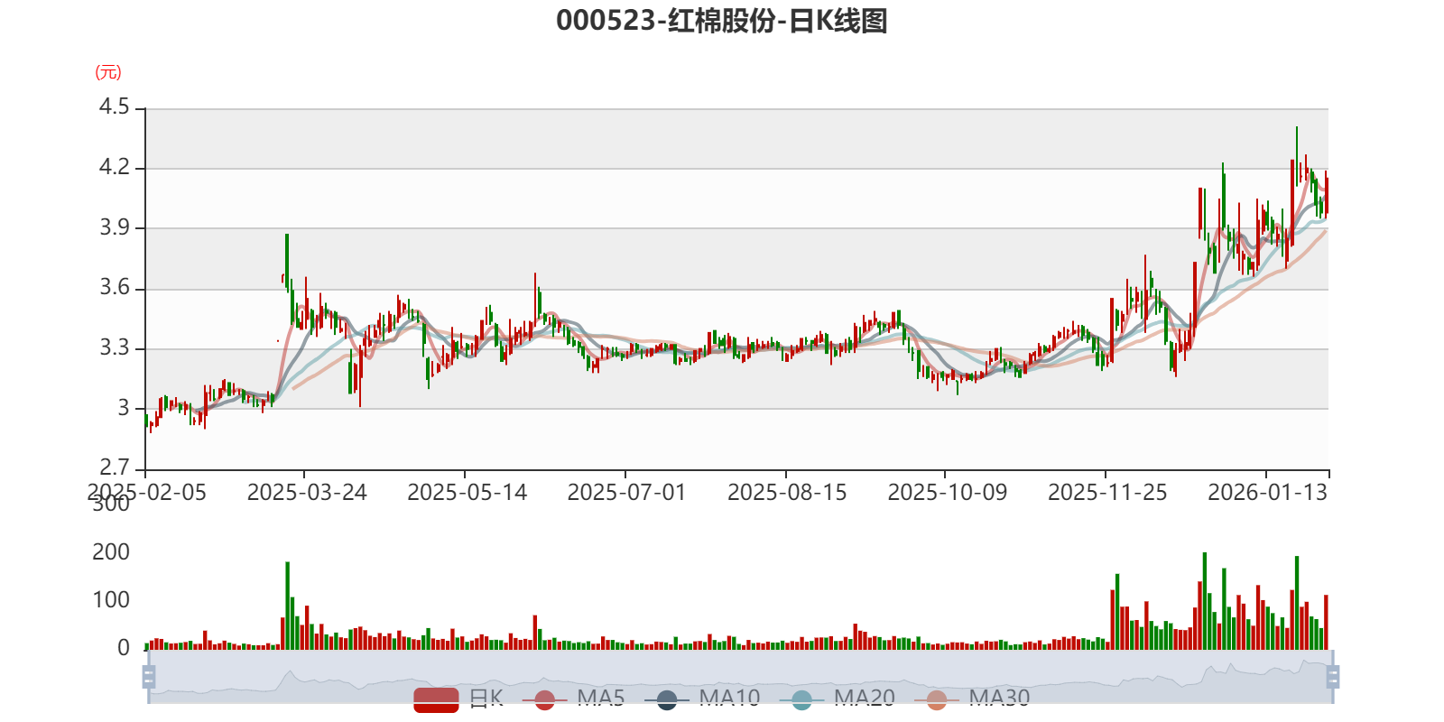Click the data zoom range bar below the volume chart
1444x722 pixels.
pyautogui.click(x=740, y=677)
